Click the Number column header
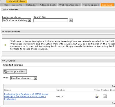The image size is (115, 107). click(60, 90)
